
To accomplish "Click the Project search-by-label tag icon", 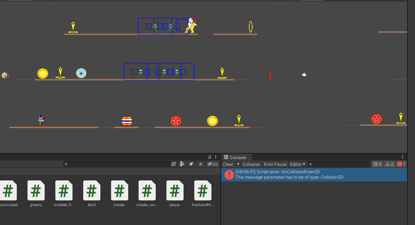I will [191, 164].
